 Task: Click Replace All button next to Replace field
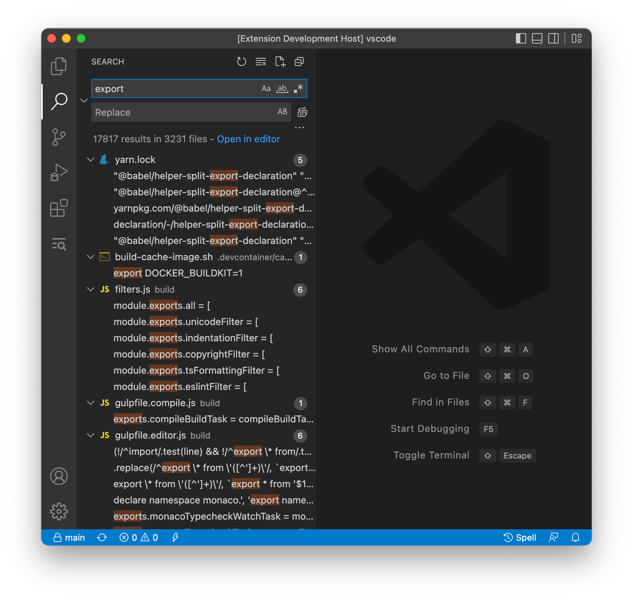click(x=302, y=112)
